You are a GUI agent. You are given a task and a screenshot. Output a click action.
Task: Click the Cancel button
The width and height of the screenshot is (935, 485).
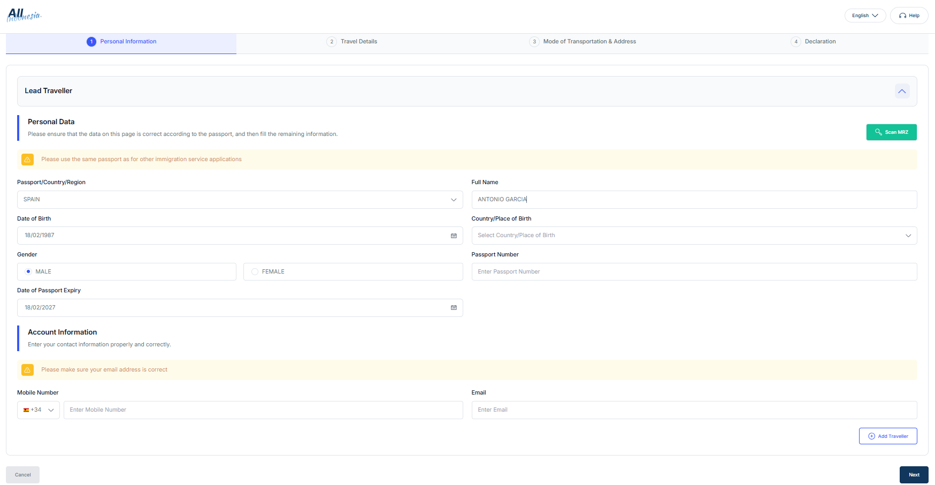(22, 474)
